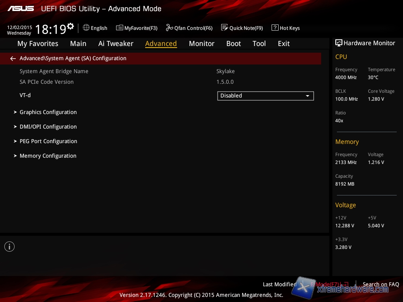
Task: Click the Last Modified button
Action: point(279,284)
